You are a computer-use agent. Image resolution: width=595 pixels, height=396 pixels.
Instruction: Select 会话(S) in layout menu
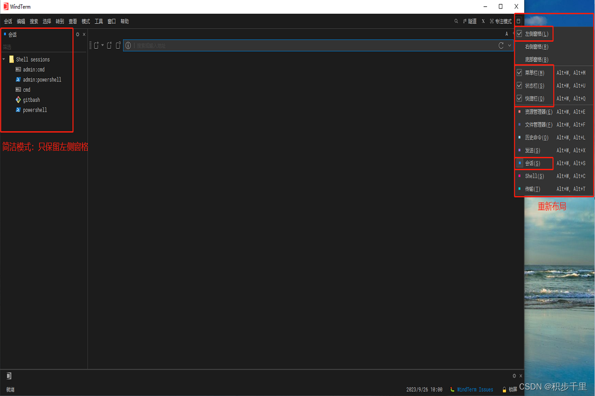pyautogui.click(x=554, y=163)
